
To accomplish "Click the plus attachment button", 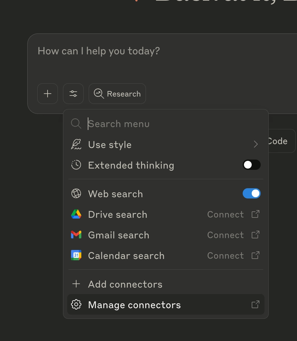I will click(48, 94).
